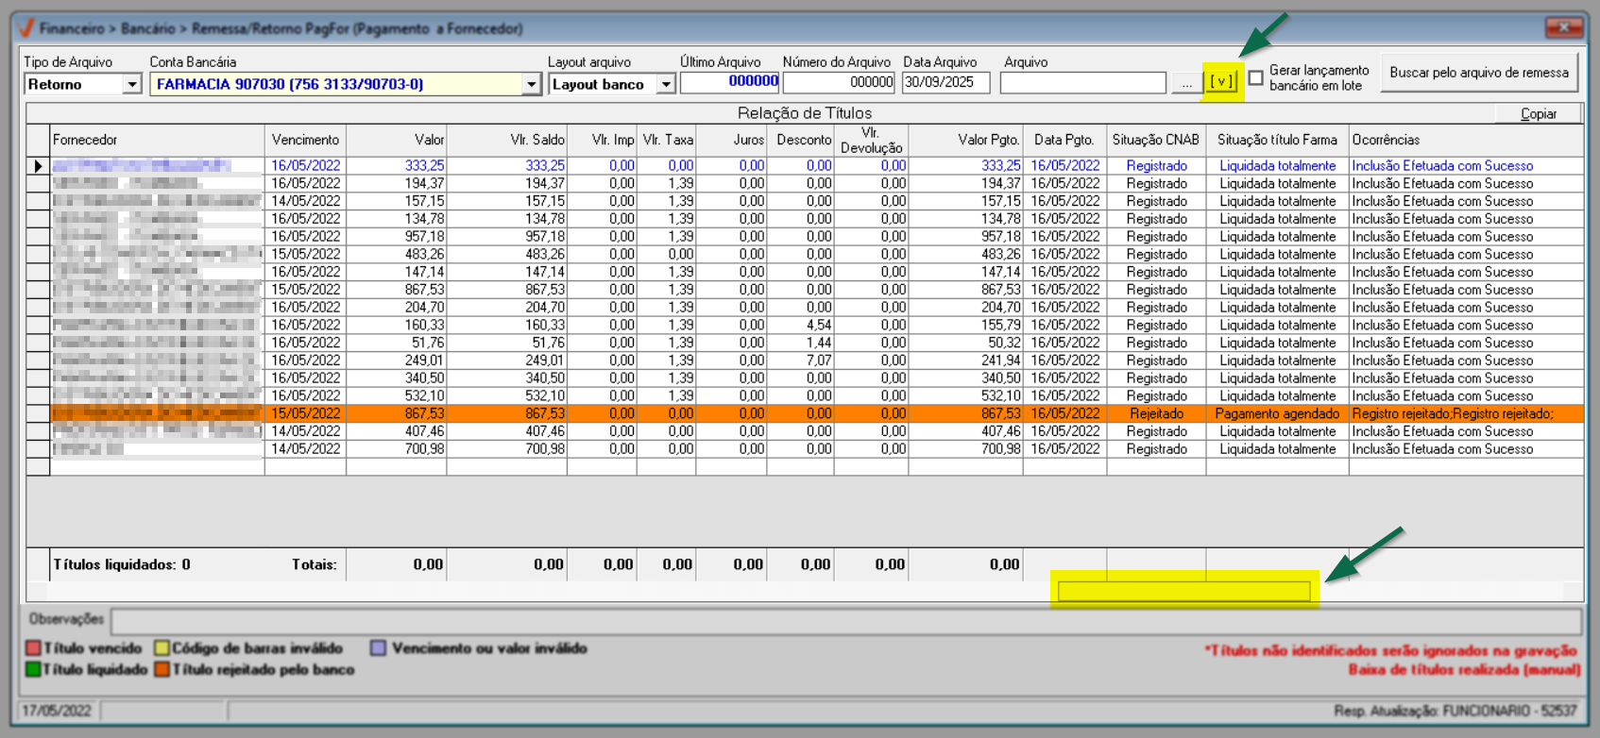Click the purple Vencimento inválido legend swatch
Screen dimensions: 1600x738
coord(378,648)
